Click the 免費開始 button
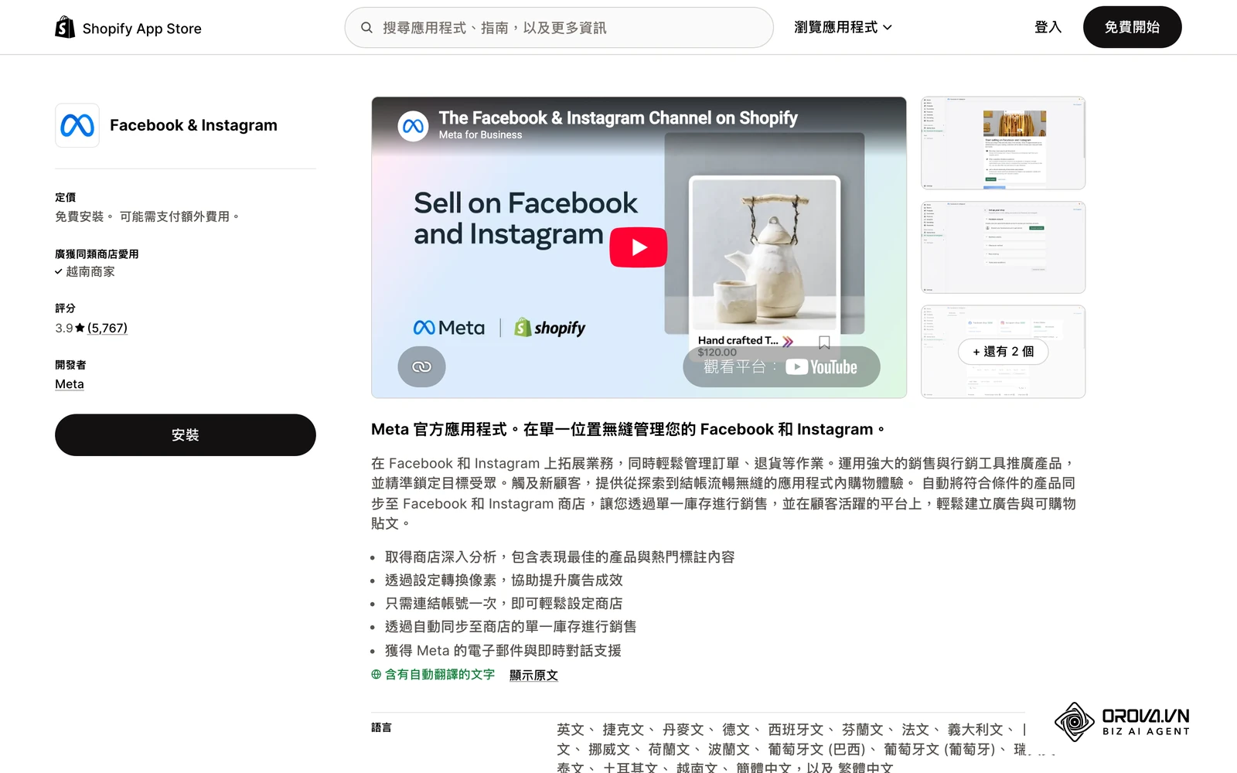 tap(1132, 27)
